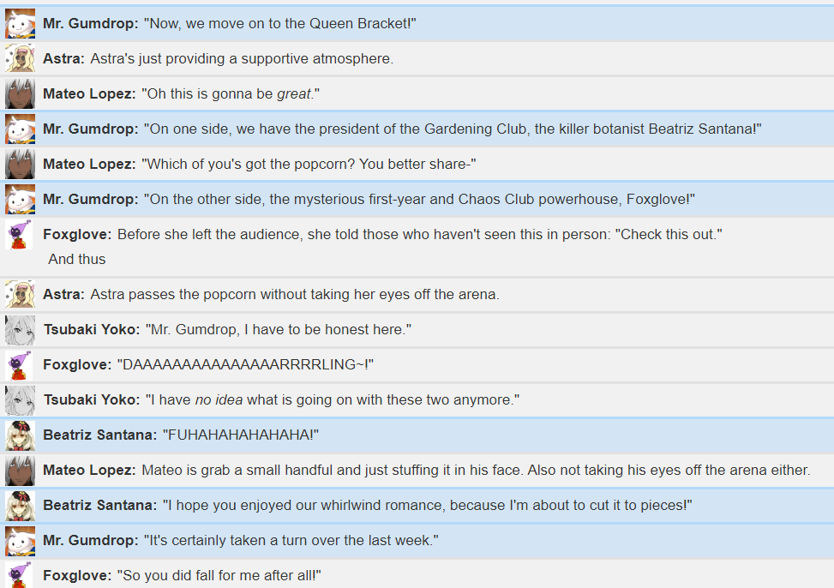Click the name 'Tsubaki Yoko:' on the 'honest here' message

pyautogui.click(x=92, y=329)
